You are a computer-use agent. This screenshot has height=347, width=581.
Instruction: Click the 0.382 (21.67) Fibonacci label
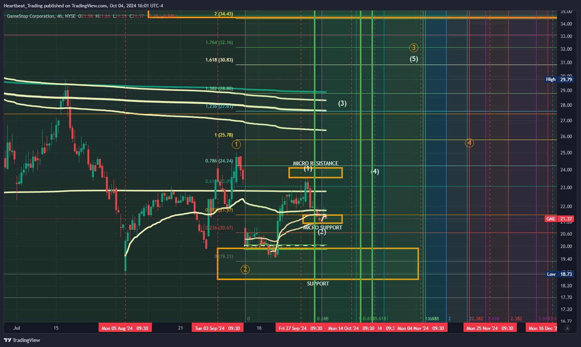[219, 210]
